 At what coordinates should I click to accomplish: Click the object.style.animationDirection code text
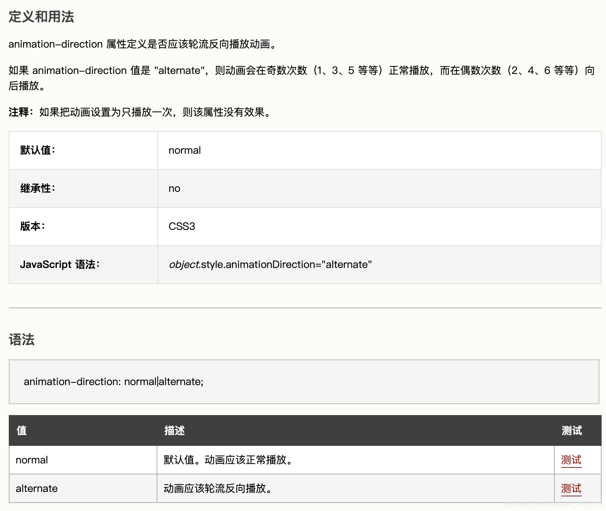[270, 265]
